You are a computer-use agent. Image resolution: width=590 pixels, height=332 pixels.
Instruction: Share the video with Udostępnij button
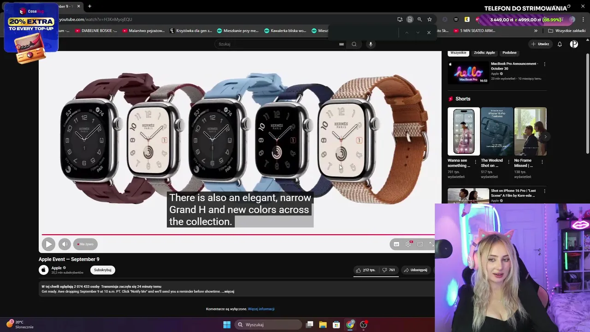(x=415, y=270)
